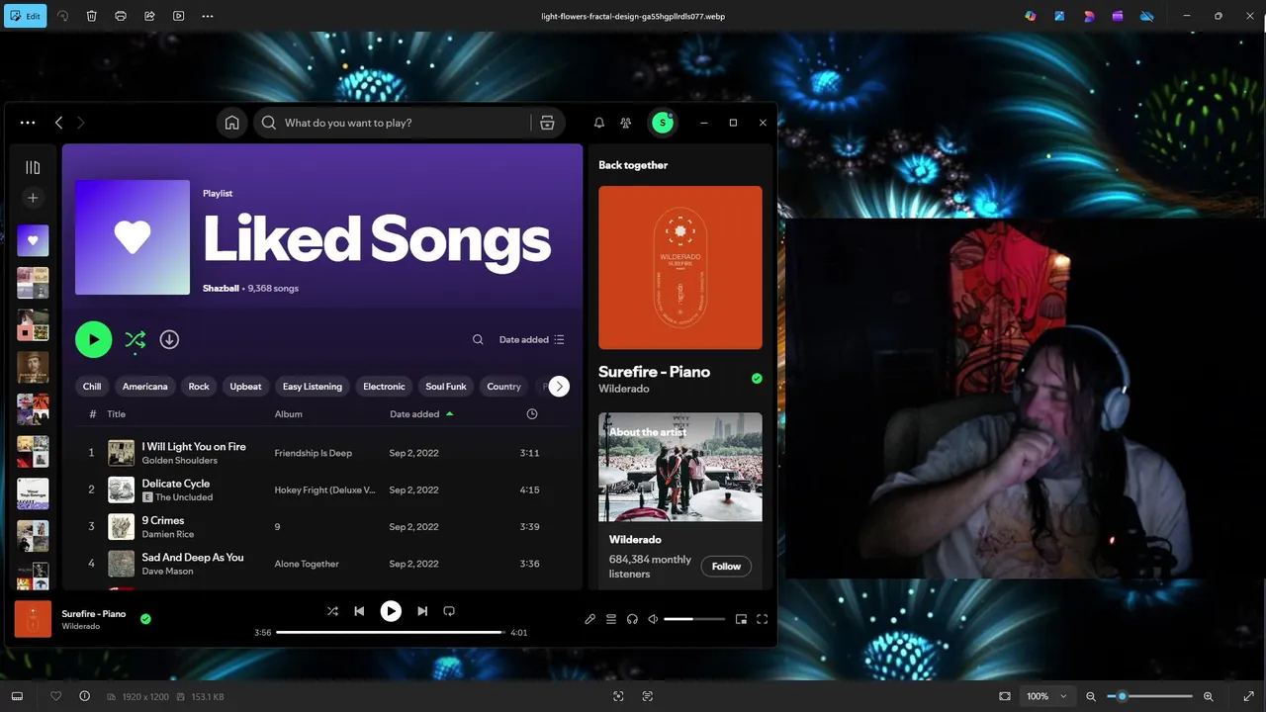Adjust the Spotify volume slider
This screenshot has height=712, width=1266.
pos(694,619)
